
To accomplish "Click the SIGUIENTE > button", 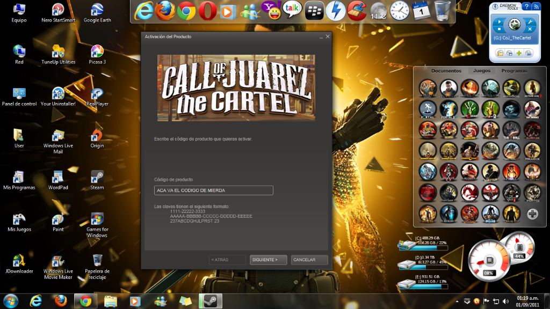I will click(269, 260).
